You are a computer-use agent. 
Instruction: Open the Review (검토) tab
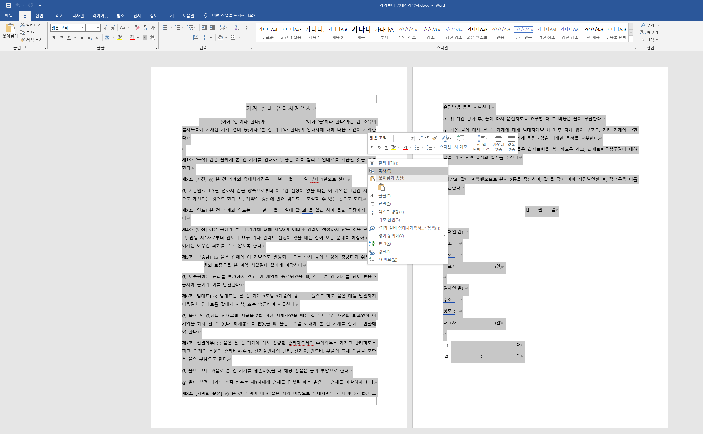coord(153,15)
